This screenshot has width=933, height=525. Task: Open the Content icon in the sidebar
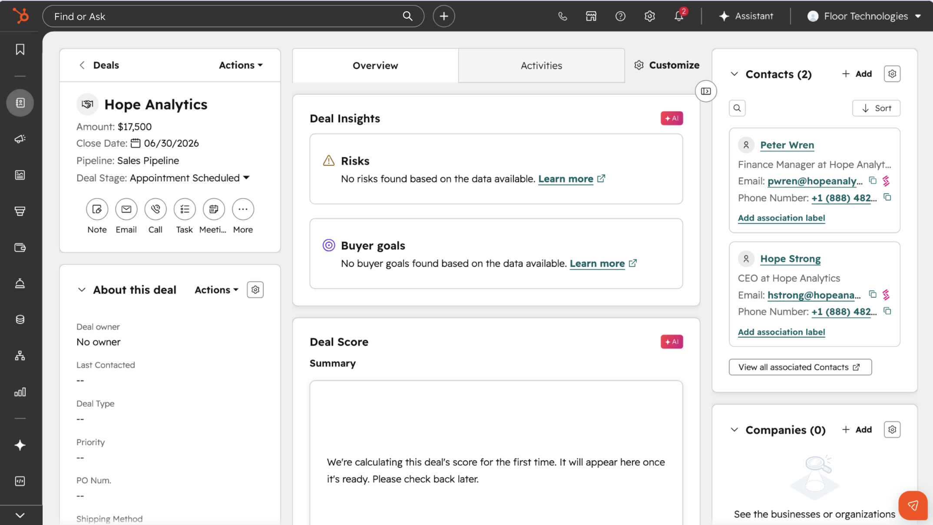(20, 175)
